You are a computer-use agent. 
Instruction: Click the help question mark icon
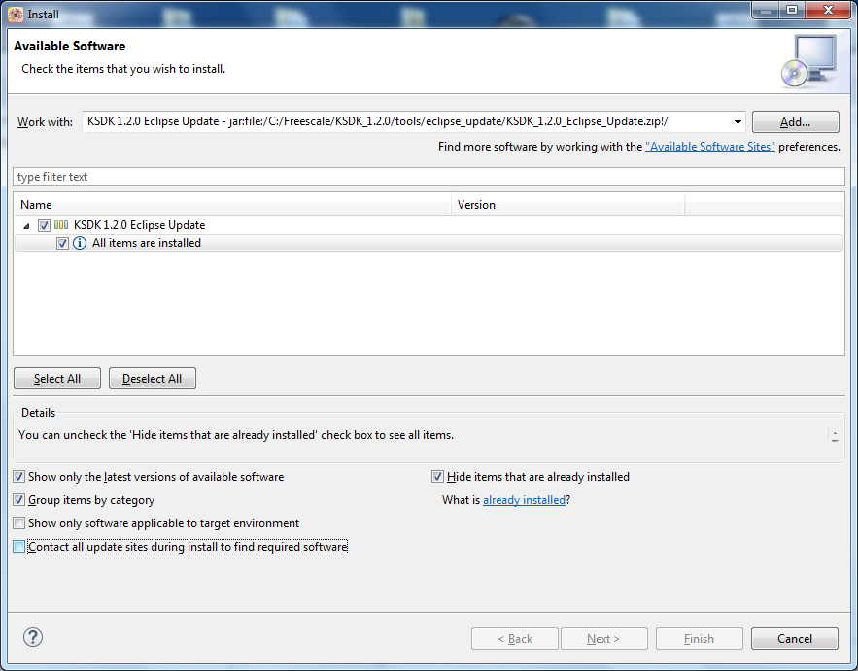click(33, 637)
